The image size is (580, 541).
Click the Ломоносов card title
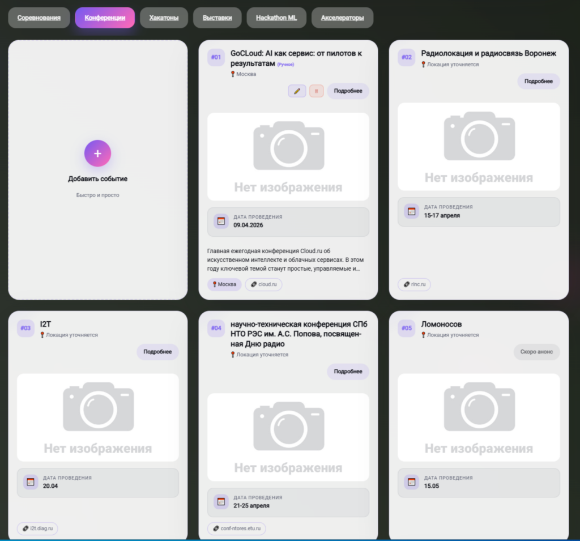click(x=441, y=324)
